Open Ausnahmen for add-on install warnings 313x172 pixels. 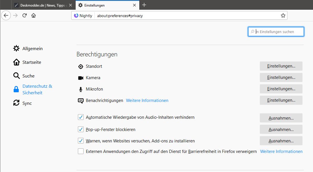point(281,141)
